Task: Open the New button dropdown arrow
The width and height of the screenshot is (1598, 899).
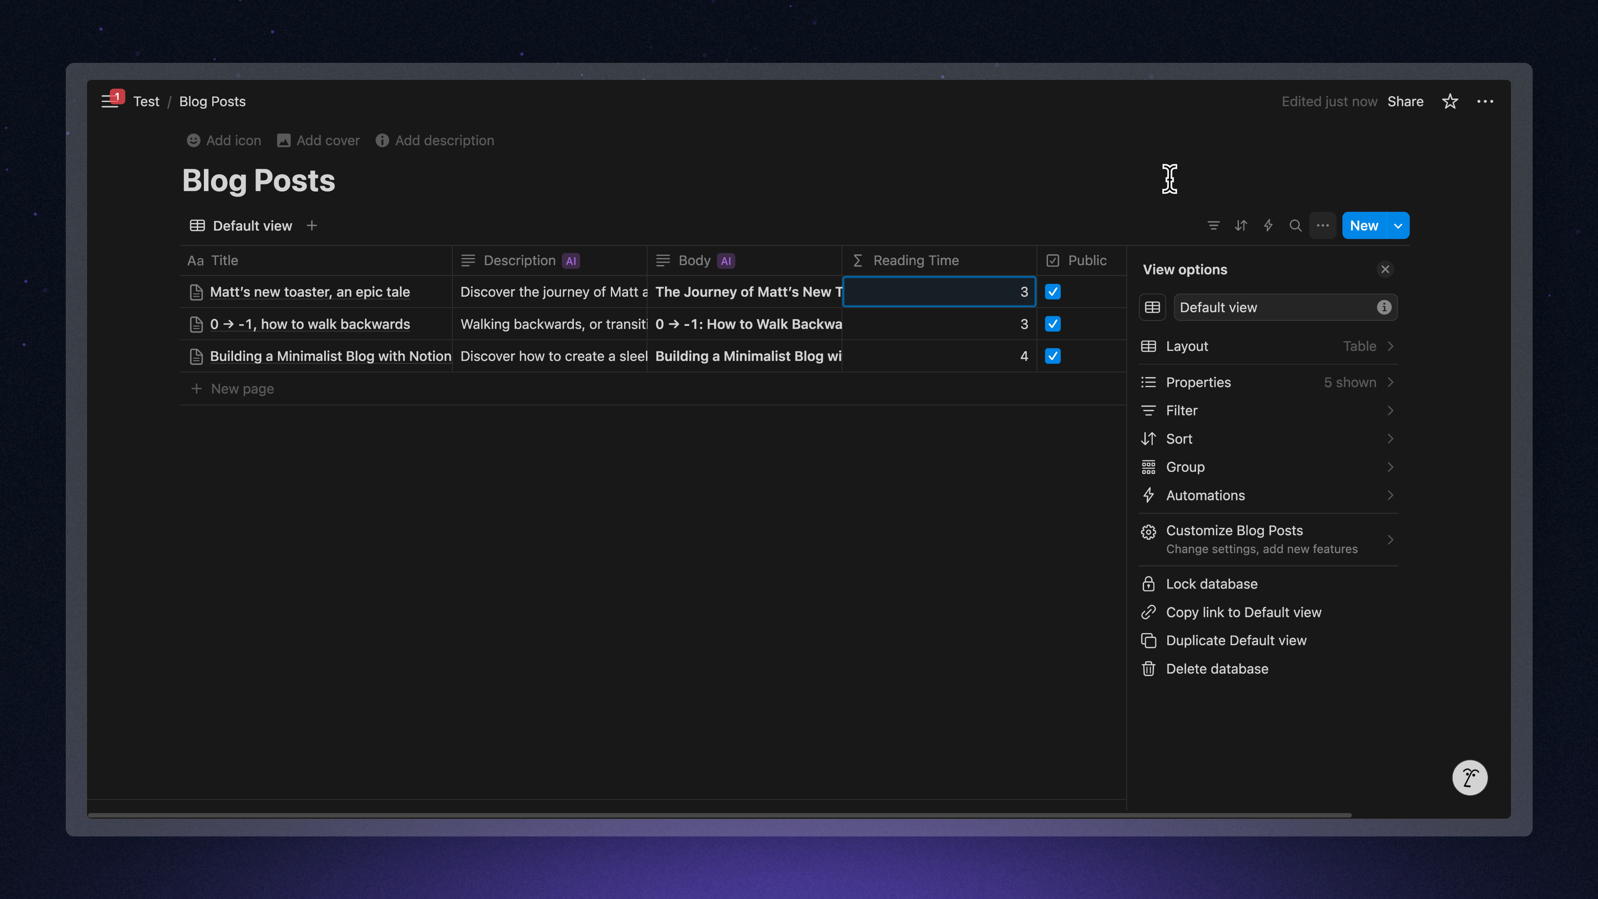Action: point(1398,226)
